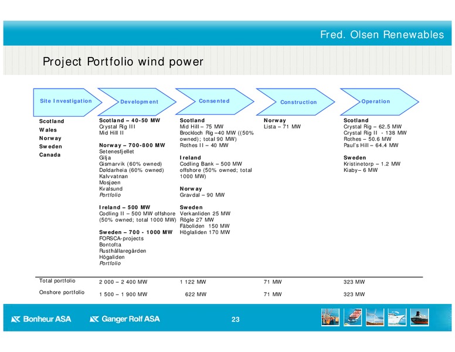The image size is (455, 352).
Task: Click the Bontofta entry
Action: [110, 245]
